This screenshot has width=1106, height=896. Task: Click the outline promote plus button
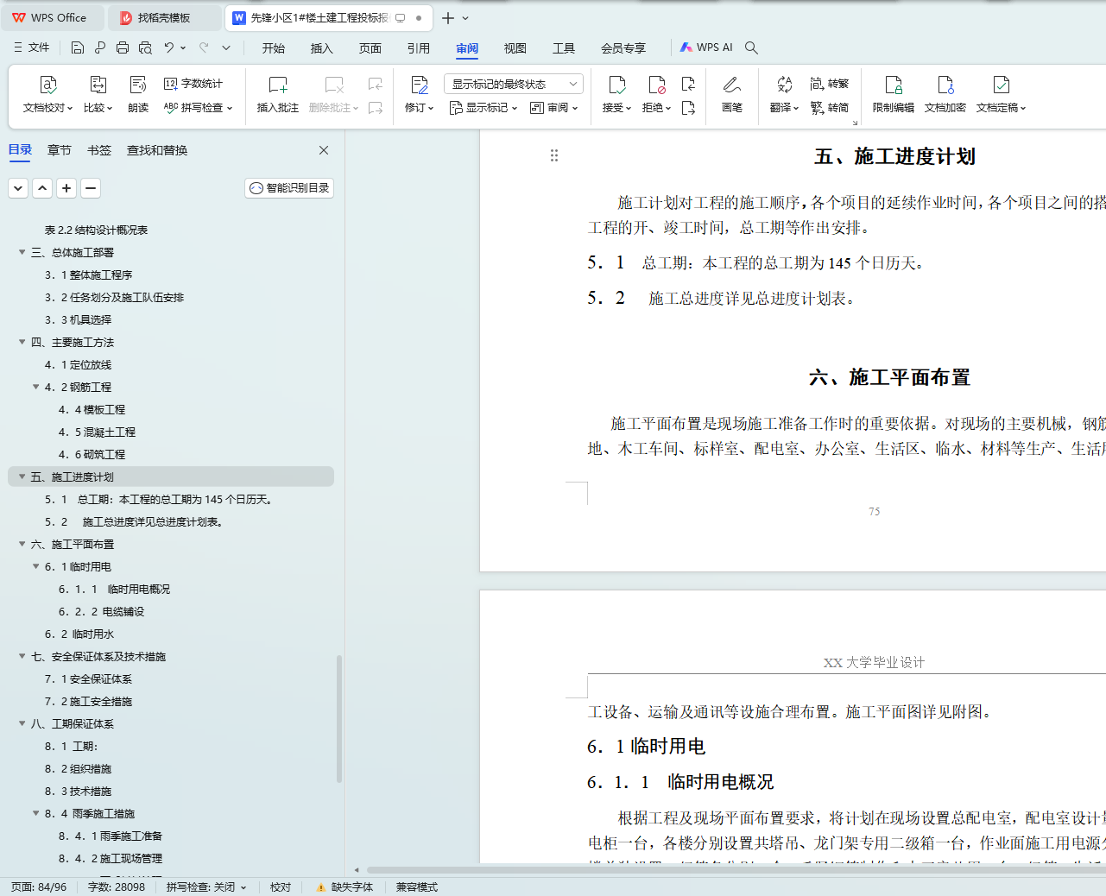click(66, 187)
